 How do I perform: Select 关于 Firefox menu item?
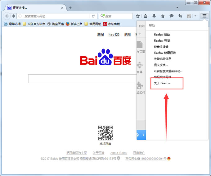coord(162,83)
